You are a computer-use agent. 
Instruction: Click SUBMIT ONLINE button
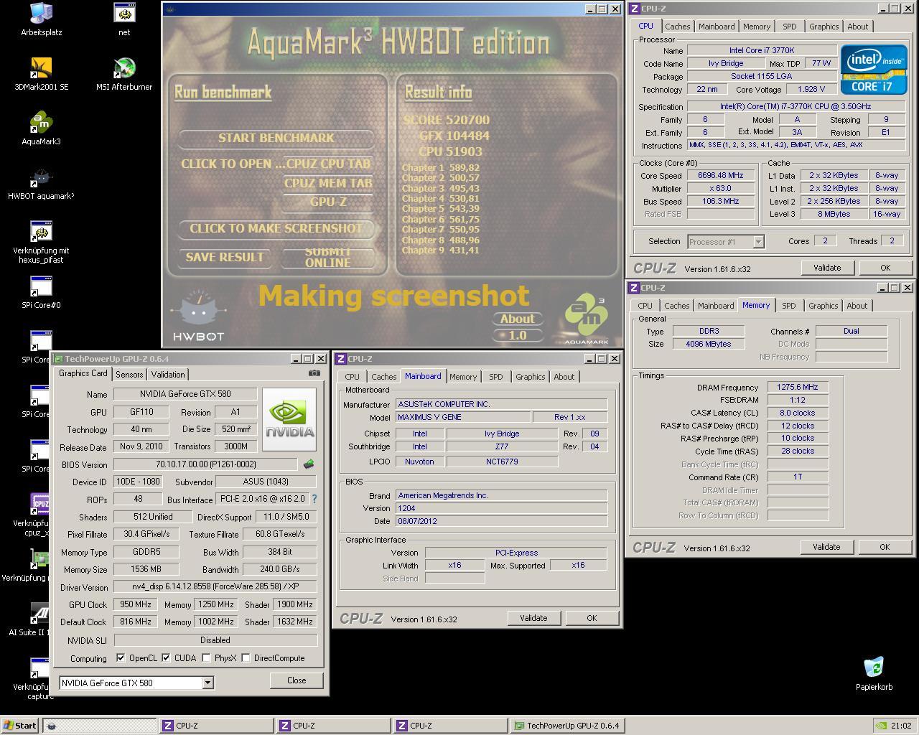pyautogui.click(x=328, y=257)
